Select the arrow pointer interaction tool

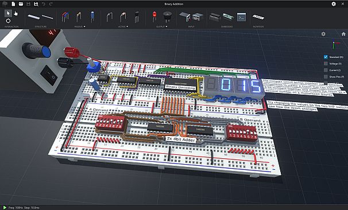point(8,13)
